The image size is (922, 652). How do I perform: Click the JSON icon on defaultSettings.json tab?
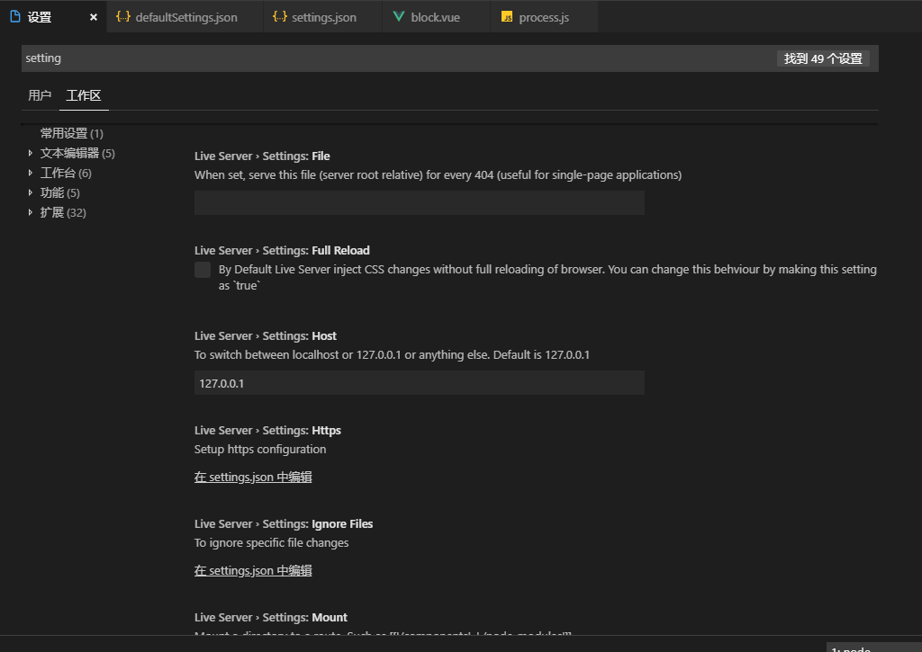click(x=123, y=16)
